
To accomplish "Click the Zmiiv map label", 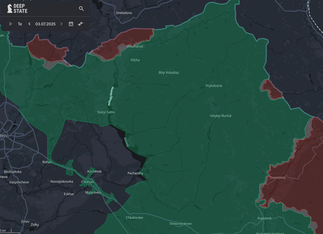I will (25, 221).
